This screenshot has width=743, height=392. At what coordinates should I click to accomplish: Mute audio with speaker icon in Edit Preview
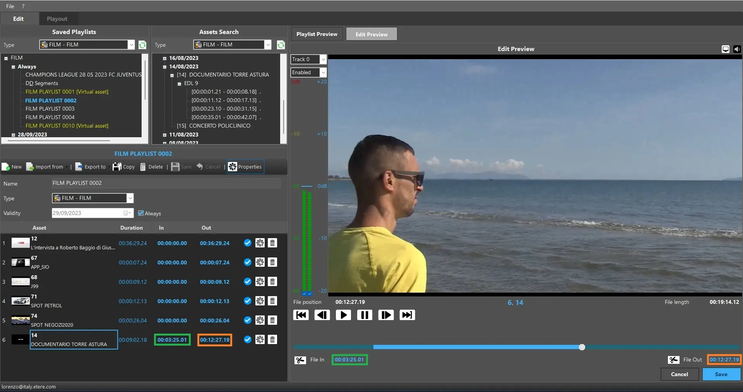[737, 49]
